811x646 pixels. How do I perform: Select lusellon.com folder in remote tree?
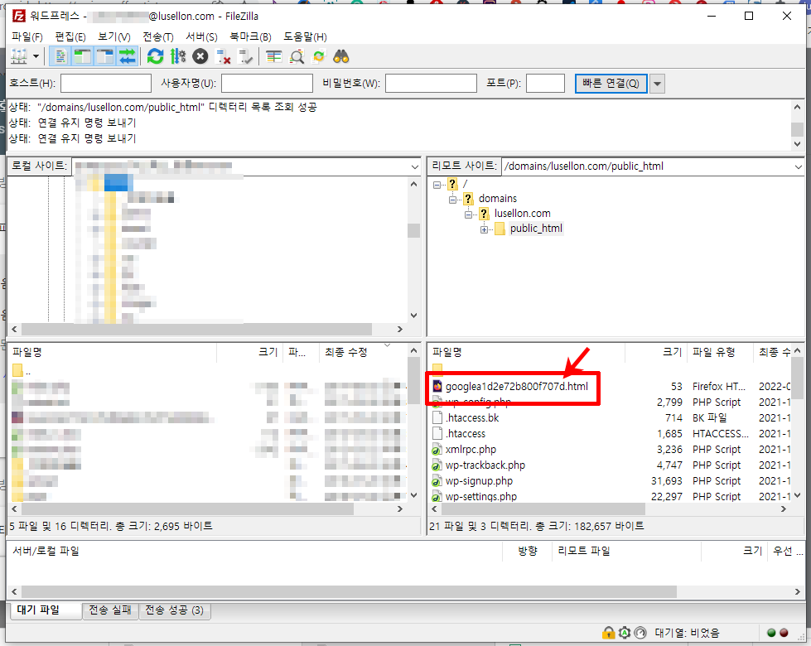click(x=522, y=214)
